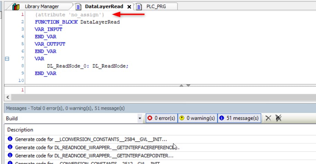Select the GETINTERFACEPOINTER message row
Image resolution: width=316 pixels, height=164 pixels.
pyautogui.click(x=94, y=155)
